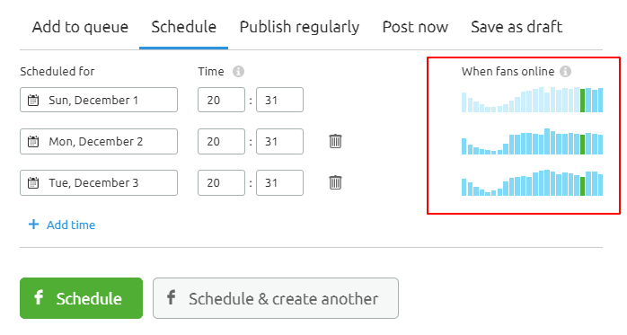Image resolution: width=627 pixels, height=335 pixels.
Task: Open the Sun, December 1 date picker
Action: click(x=99, y=100)
